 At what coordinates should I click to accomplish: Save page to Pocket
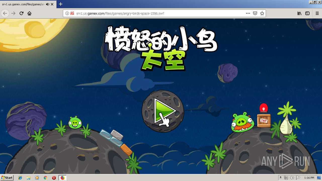click(255, 13)
